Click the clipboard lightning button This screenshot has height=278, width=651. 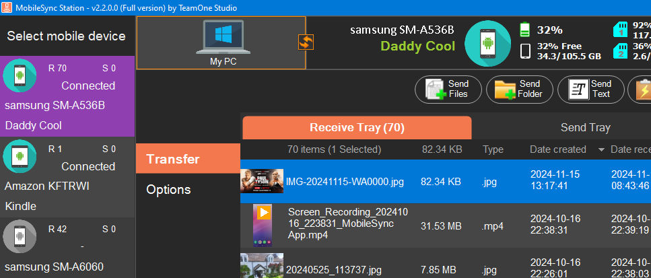640,90
